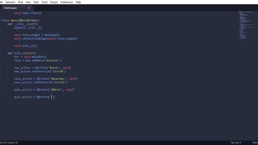The image size is (258, 145).
Task: Click the 'self.text.clear()' line
Action: pos(28,13)
